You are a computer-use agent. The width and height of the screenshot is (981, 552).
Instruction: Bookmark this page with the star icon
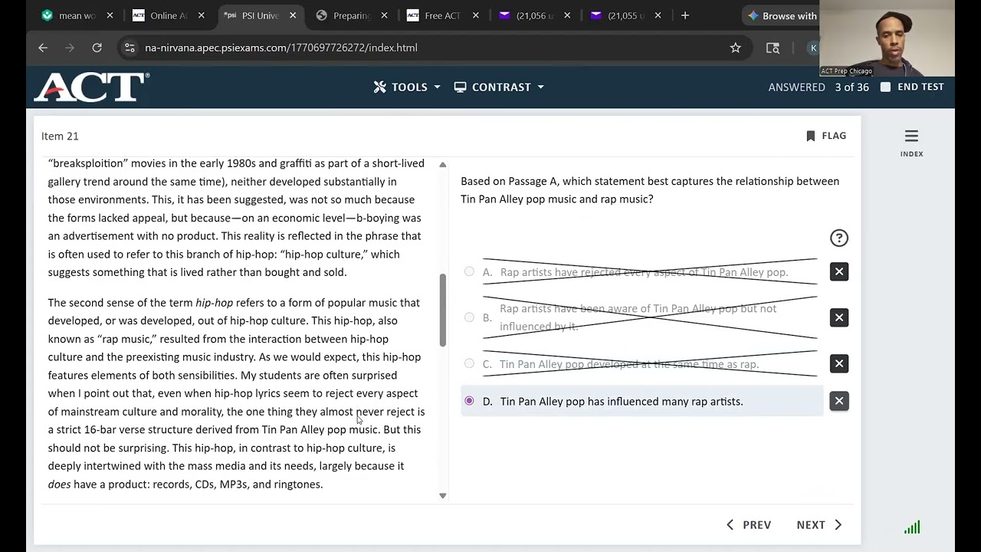pos(736,48)
